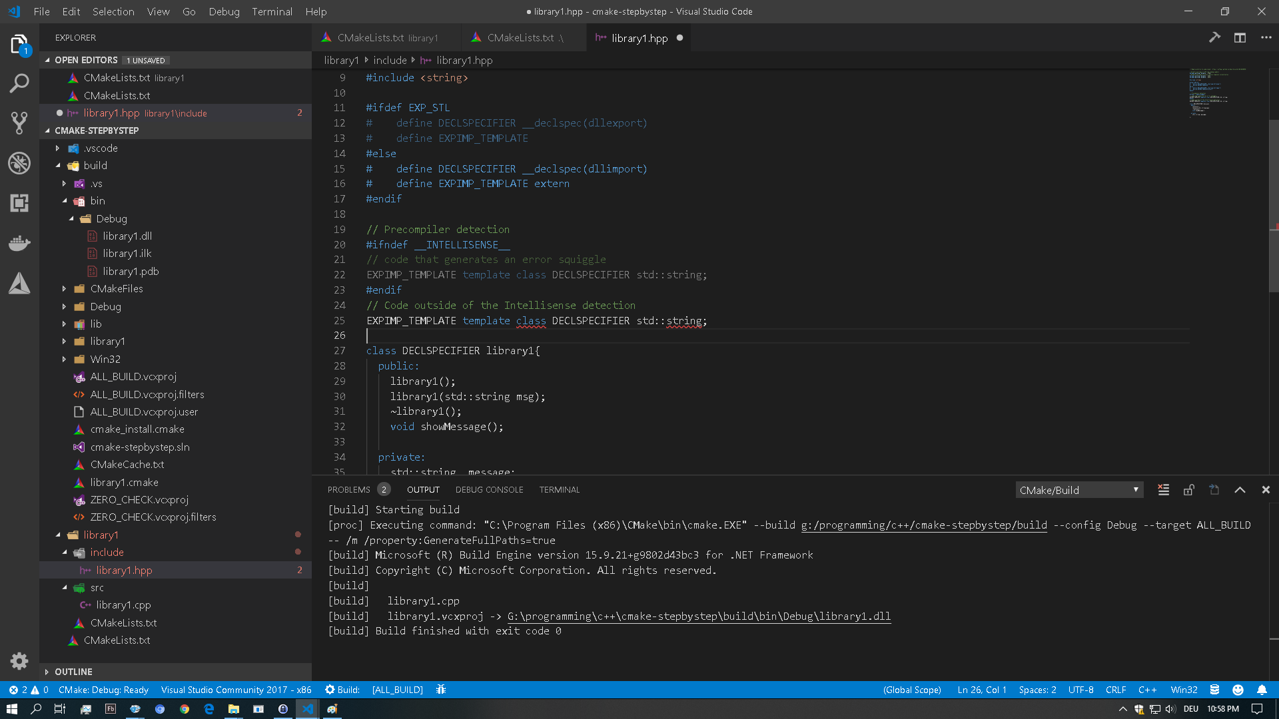The image size is (1279, 719).
Task: Click the DEU language indicator in system tray
Action: click(x=1191, y=709)
